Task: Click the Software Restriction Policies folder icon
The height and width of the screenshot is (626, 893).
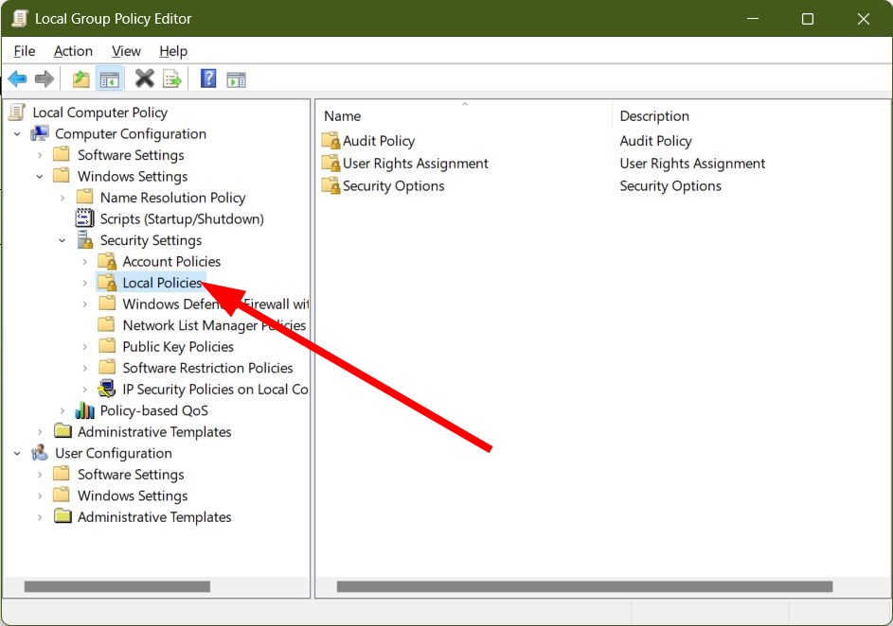Action: click(107, 367)
